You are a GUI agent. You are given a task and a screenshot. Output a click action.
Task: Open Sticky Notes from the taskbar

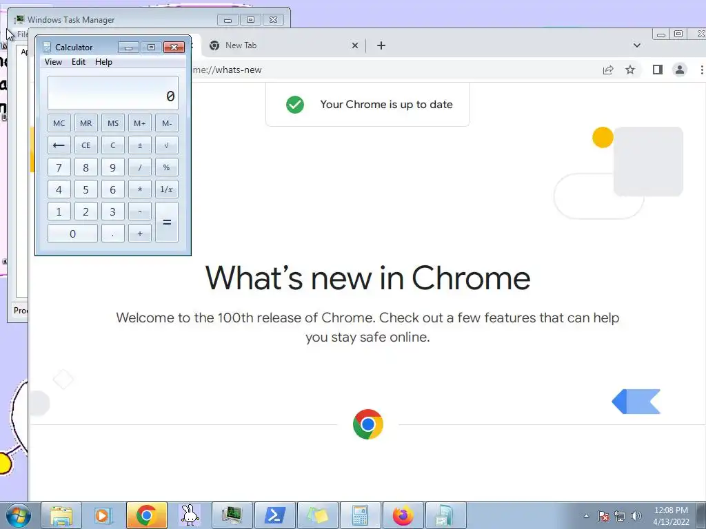[317, 515]
